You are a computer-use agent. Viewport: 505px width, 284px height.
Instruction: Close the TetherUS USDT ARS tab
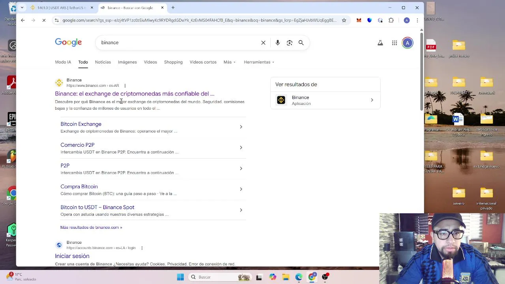click(92, 7)
